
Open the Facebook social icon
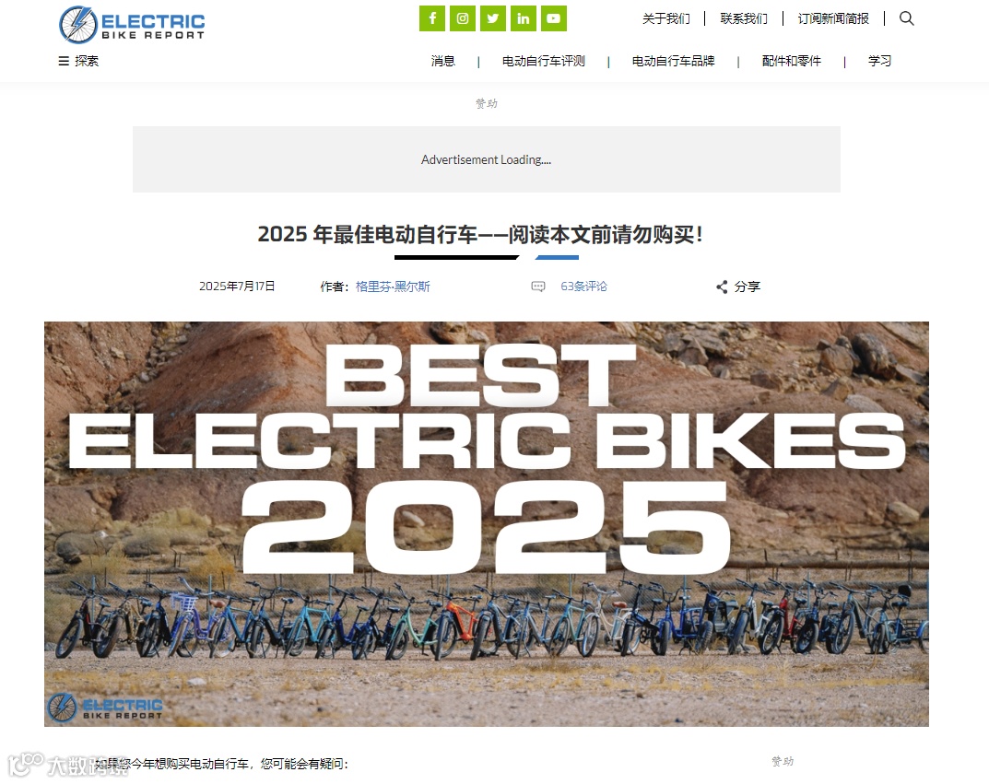(x=432, y=18)
